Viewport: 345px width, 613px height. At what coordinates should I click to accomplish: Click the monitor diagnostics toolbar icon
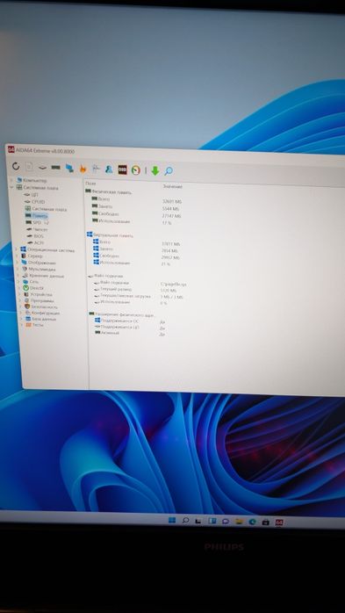pyautogui.click(x=96, y=169)
